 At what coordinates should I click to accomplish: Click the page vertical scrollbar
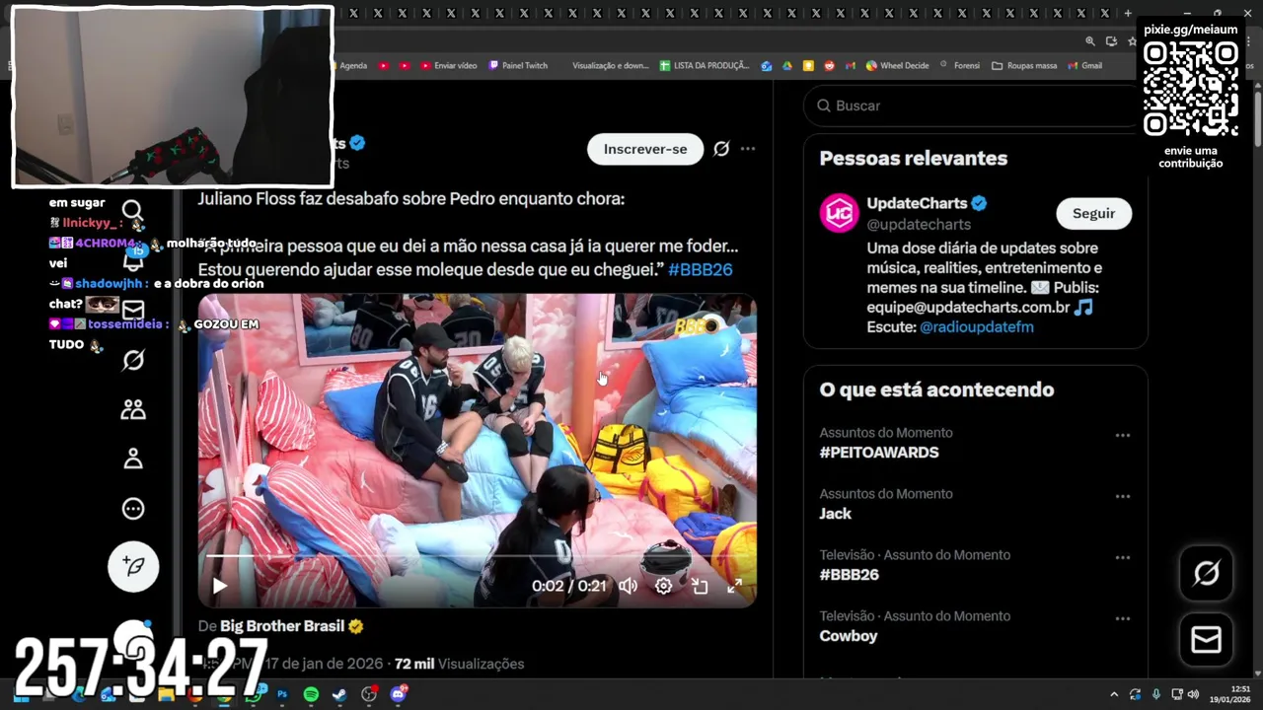1257,118
